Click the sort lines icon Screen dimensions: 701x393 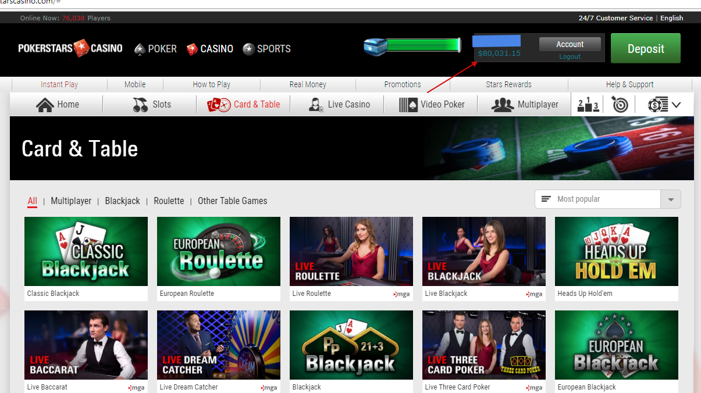pos(546,199)
